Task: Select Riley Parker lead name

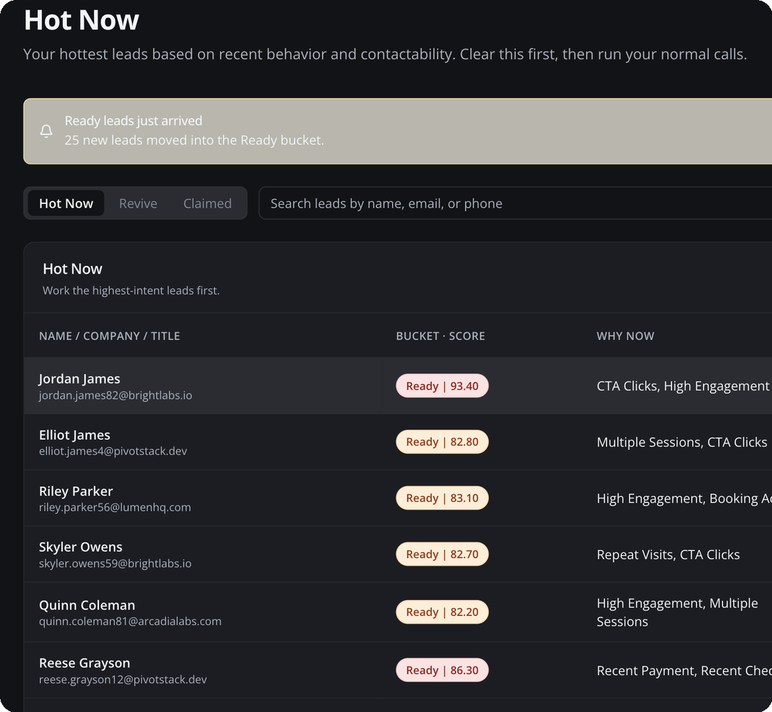Action: (x=76, y=491)
